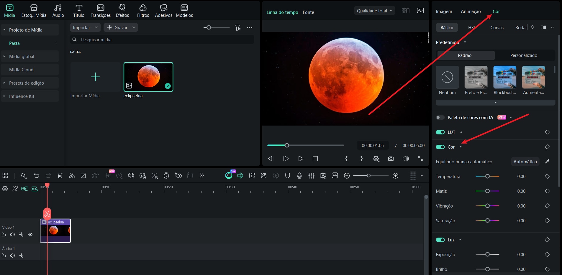The width and height of the screenshot is (562, 275).
Task: Switch to the Animação tab
Action: click(x=471, y=11)
